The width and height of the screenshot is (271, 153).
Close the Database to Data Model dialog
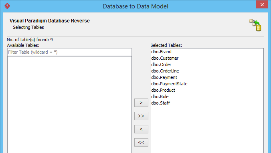pyautogui.click(x=262, y=4)
